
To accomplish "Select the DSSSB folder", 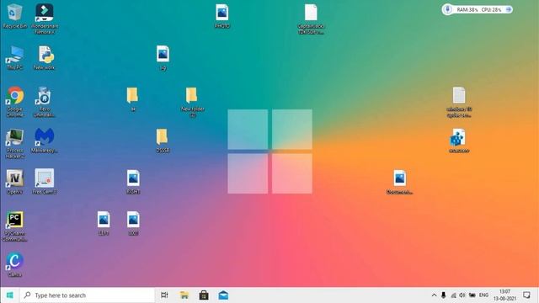I will tap(163, 141).
